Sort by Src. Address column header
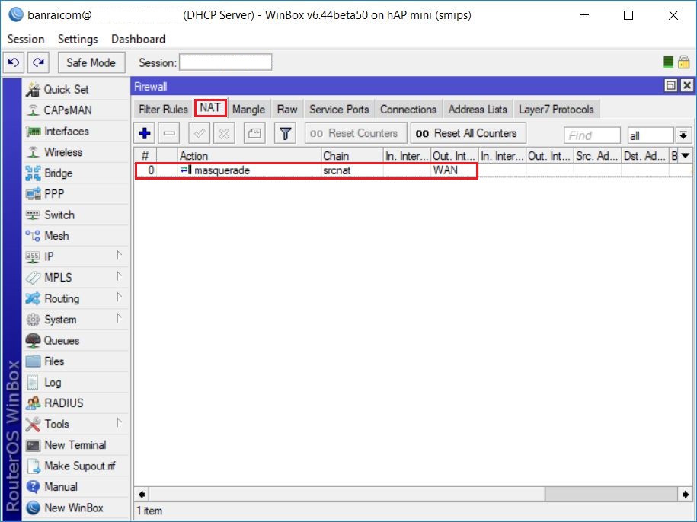 coord(597,156)
